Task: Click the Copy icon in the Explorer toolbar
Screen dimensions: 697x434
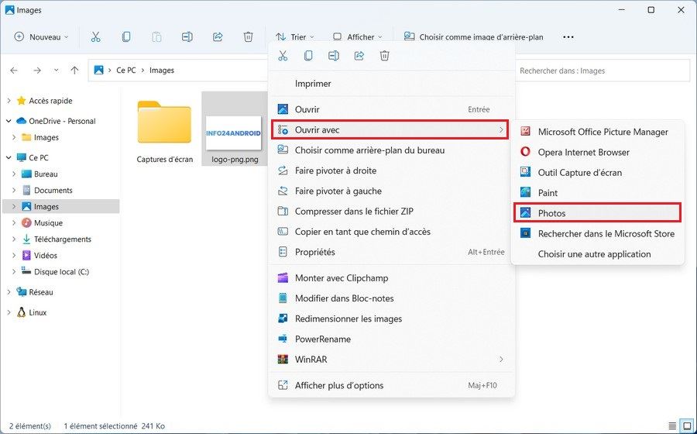Action: coord(126,37)
